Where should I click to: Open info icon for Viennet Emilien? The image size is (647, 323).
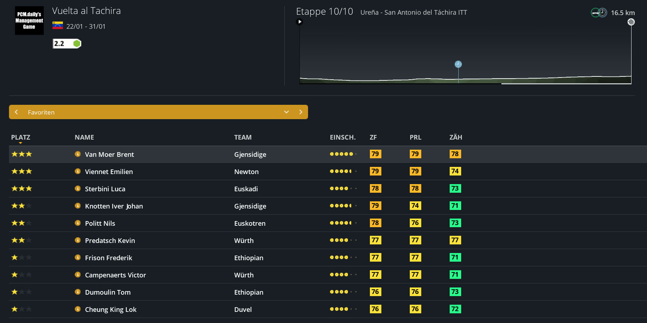pos(78,171)
